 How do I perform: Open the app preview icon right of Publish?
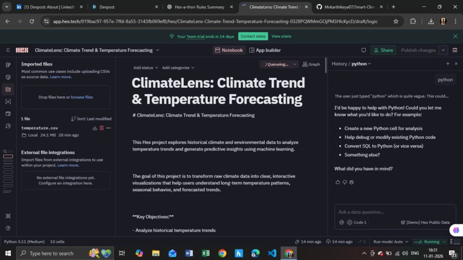click(x=455, y=50)
